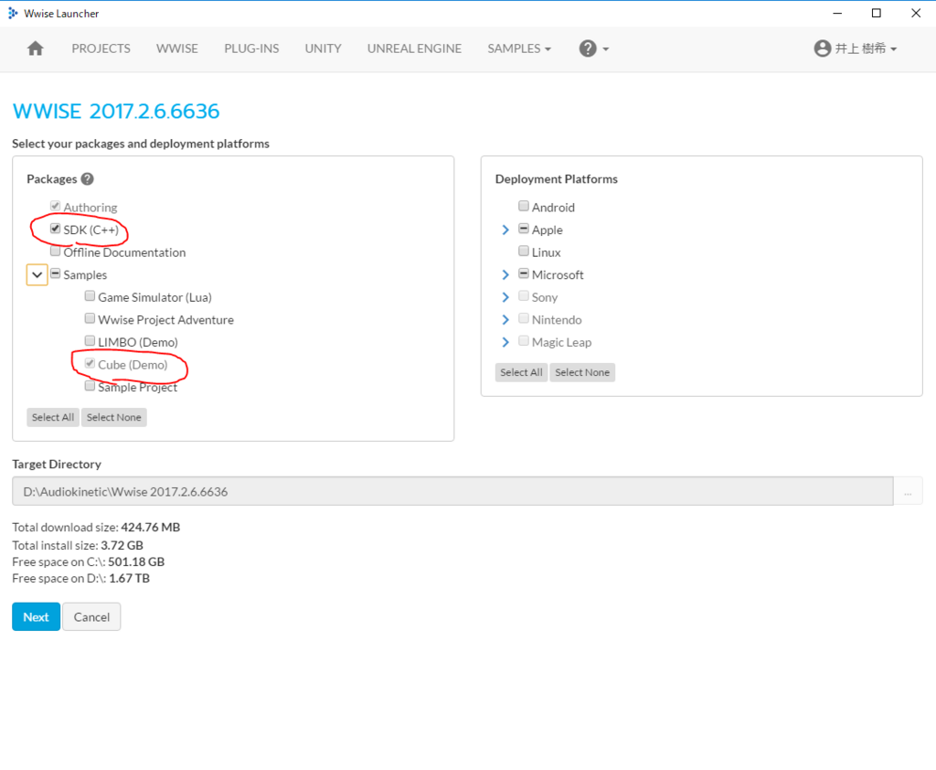Check Wwise Project Adventure sample

click(x=90, y=318)
